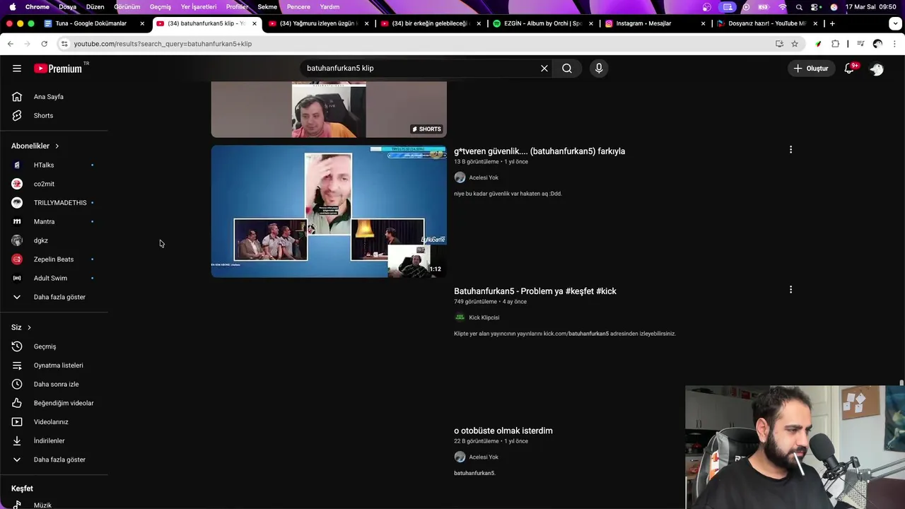Image resolution: width=905 pixels, height=509 pixels.
Task: Switch to Dosyanız hazır YouTube tab
Action: pos(768,23)
